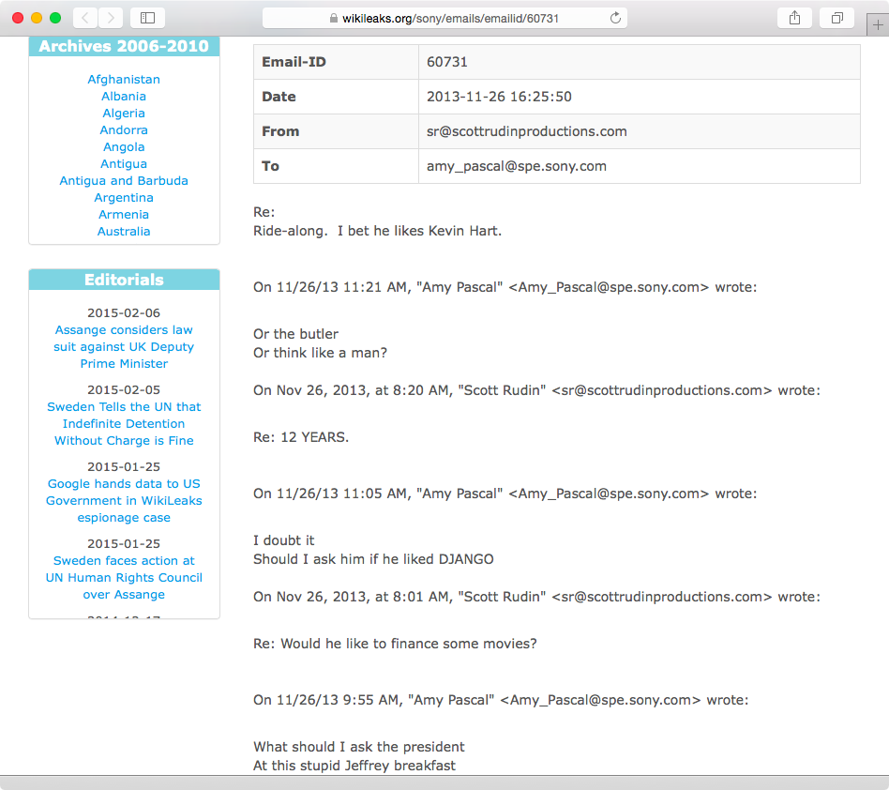Click the line 'At this stupid Jeffrey breakfast'
The height and width of the screenshot is (790, 889).
pyautogui.click(x=354, y=766)
